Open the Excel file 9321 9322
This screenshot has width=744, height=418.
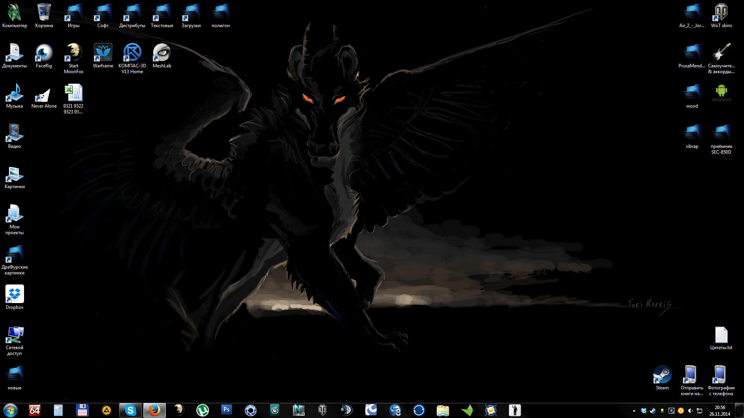point(73,94)
